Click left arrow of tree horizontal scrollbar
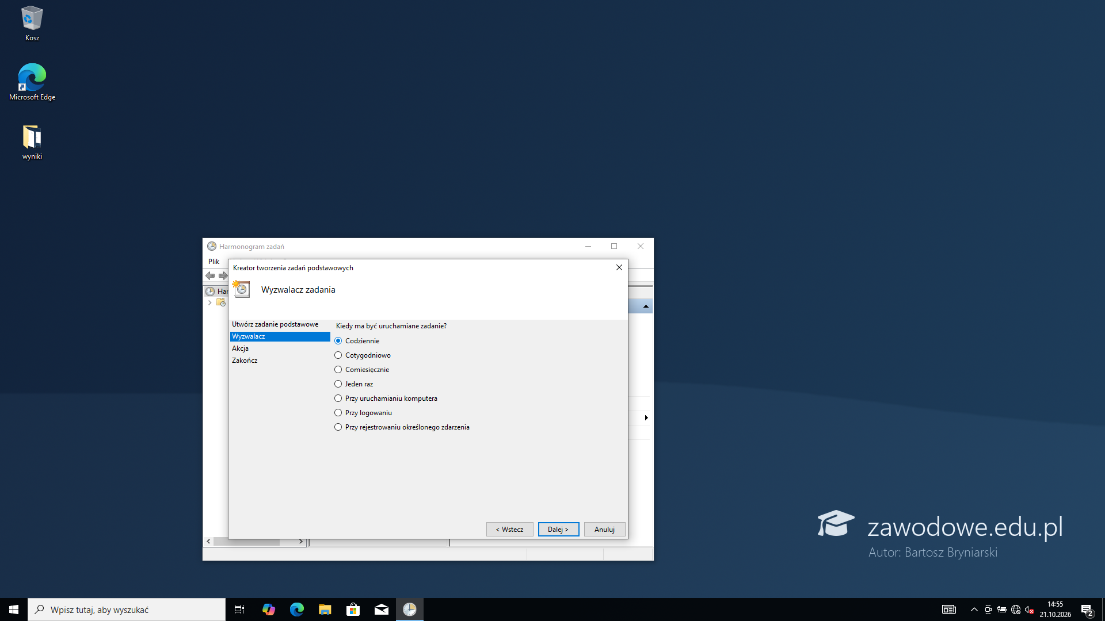1105x621 pixels. point(208,542)
